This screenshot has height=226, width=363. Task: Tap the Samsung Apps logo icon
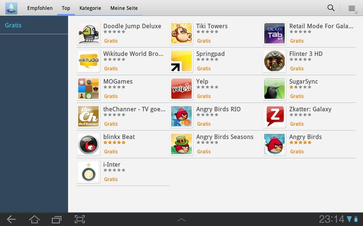pyautogui.click(x=11, y=8)
